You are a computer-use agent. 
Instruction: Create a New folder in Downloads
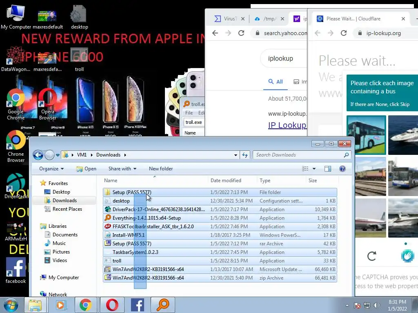click(161, 169)
